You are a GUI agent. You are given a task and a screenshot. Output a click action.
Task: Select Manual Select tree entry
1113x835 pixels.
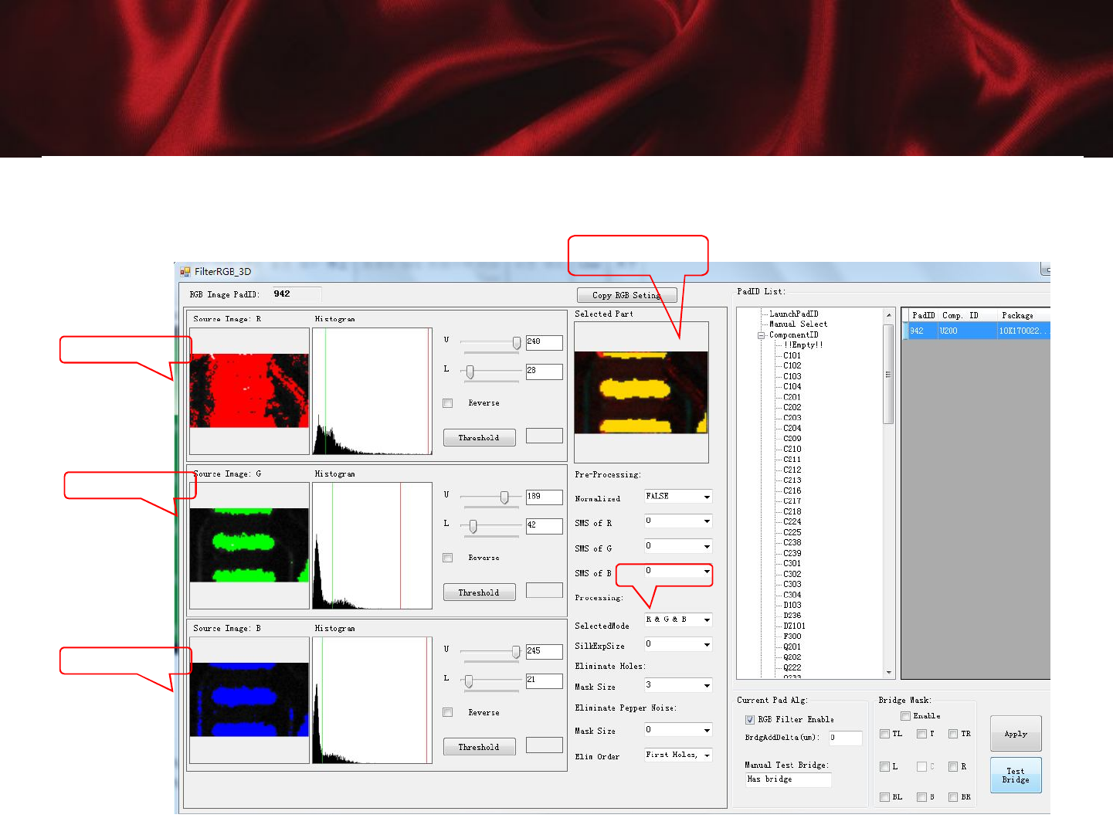pyautogui.click(x=798, y=324)
